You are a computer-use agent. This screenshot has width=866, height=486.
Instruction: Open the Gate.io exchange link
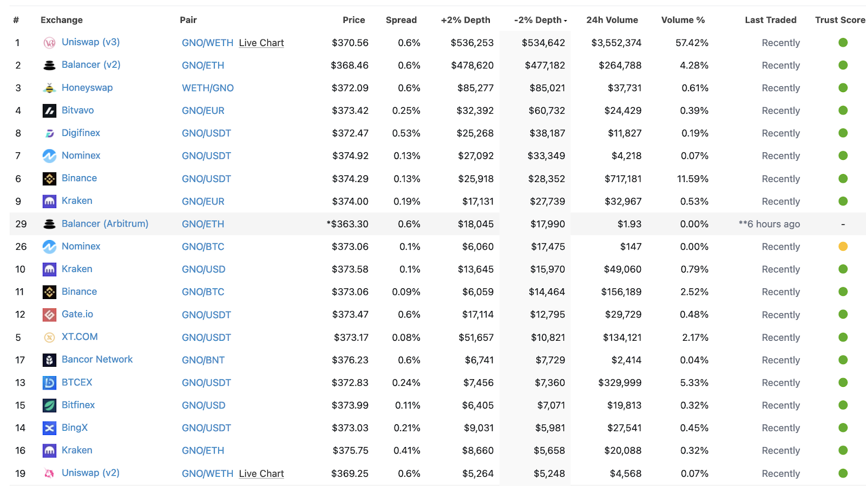pos(77,314)
